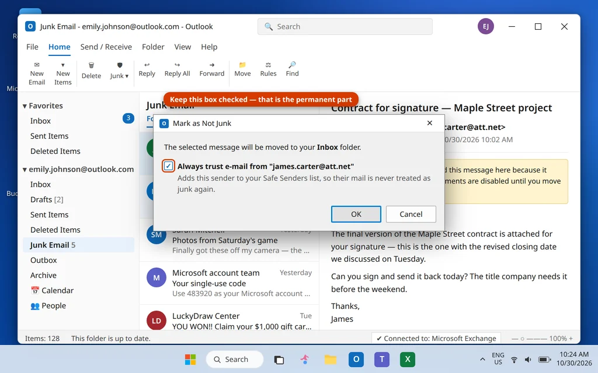
Task: Click the zoom in plus in status bar
Action: (x=571, y=339)
